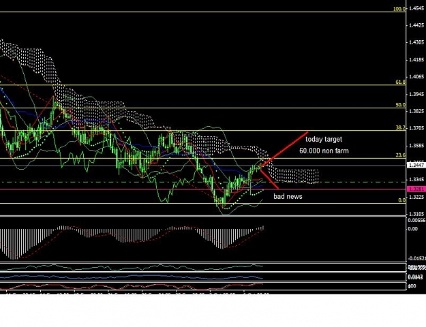
Task: Click the 50.0 Fibonacci level label
Action: (401, 105)
